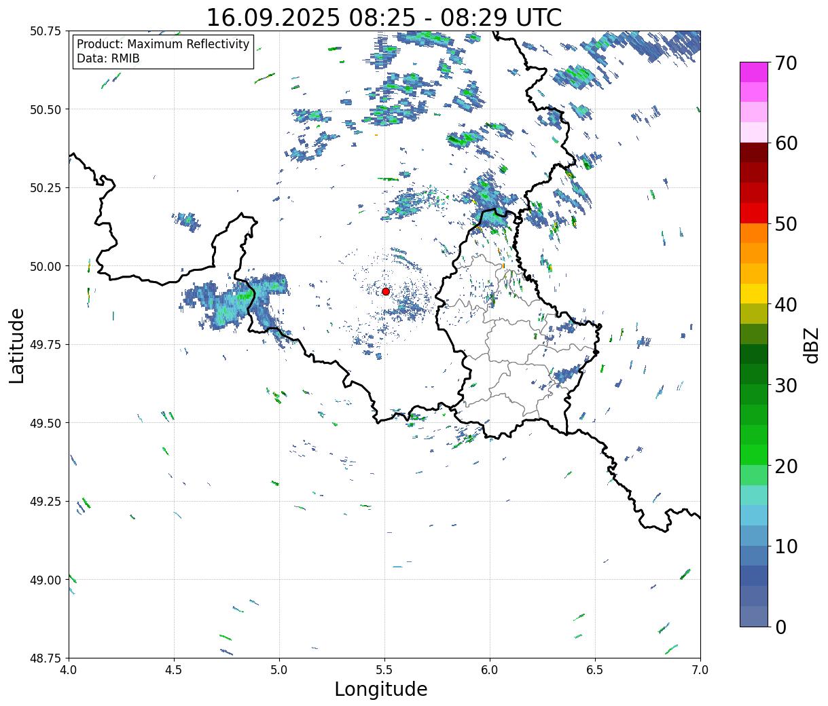Image resolution: width=828 pixels, height=706 pixels.
Task: Click the latitude tick label 49.50
Action: pyautogui.click(x=46, y=423)
